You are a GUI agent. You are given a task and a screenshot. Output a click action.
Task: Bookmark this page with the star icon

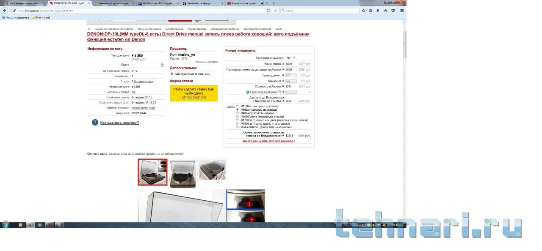(364, 10)
